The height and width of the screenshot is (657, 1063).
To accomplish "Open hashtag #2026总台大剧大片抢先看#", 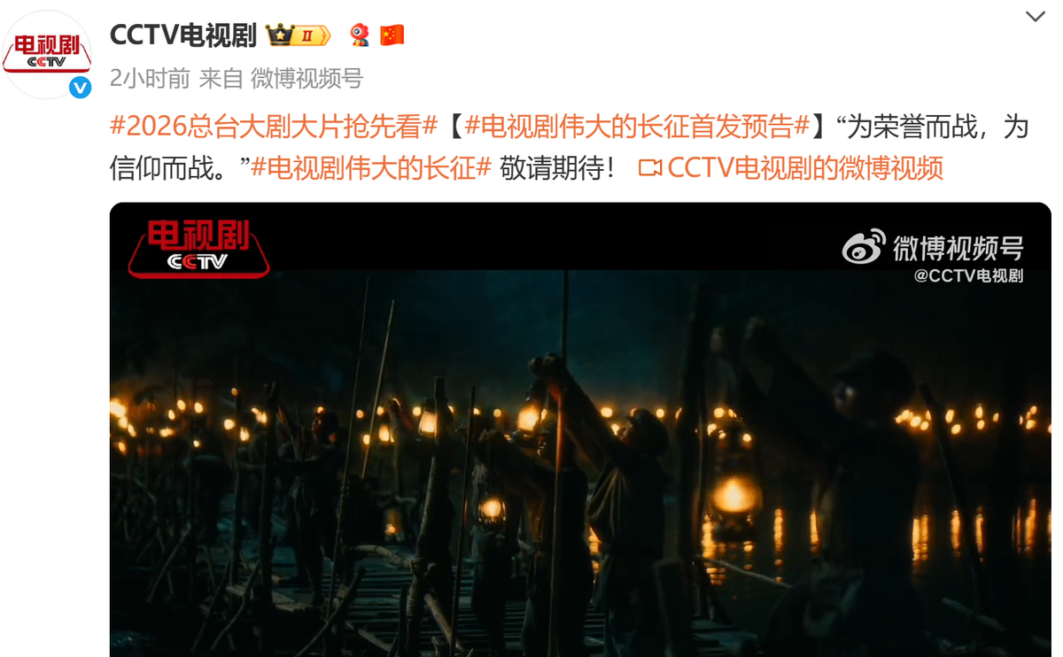I will [274, 127].
